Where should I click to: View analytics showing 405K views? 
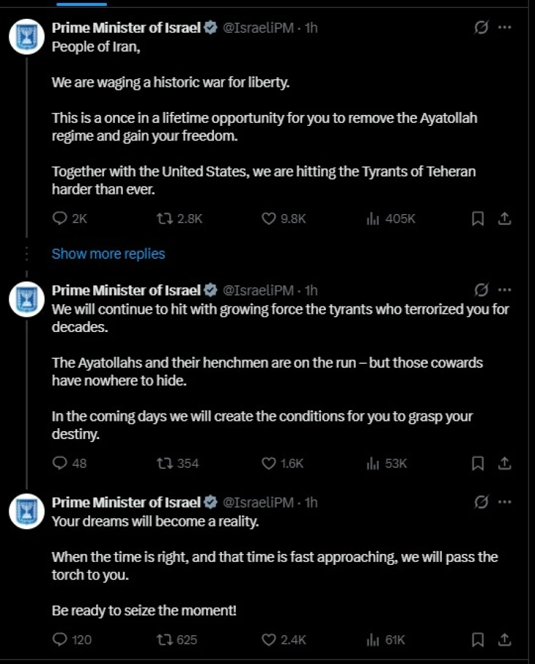(x=373, y=219)
